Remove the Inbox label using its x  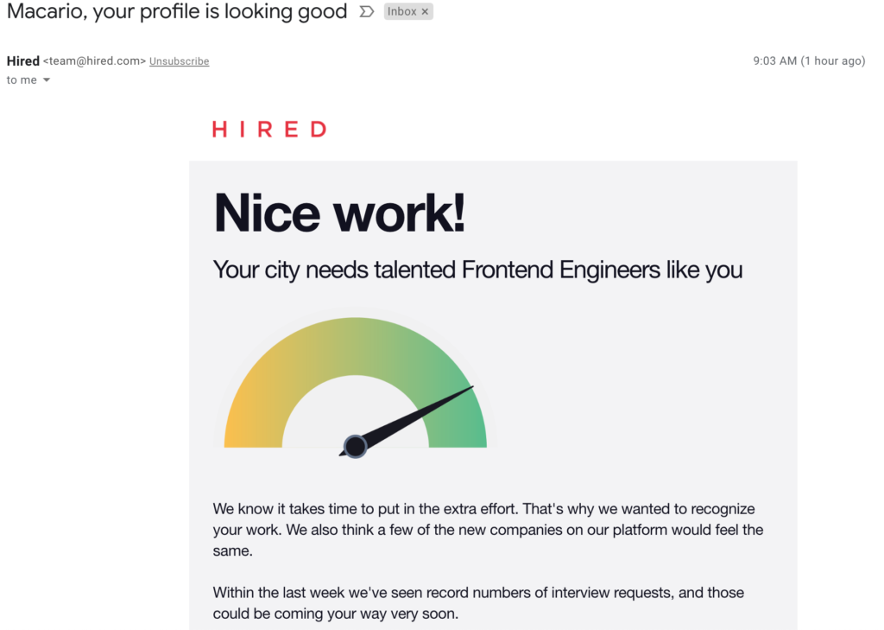pyautogui.click(x=425, y=11)
